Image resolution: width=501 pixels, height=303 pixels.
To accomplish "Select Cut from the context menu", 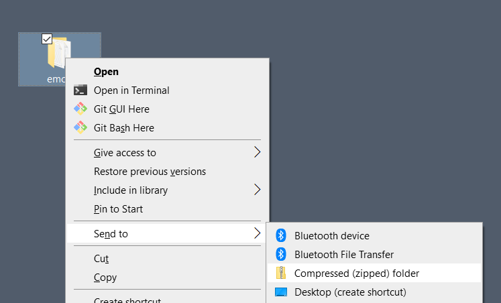I will tap(101, 258).
